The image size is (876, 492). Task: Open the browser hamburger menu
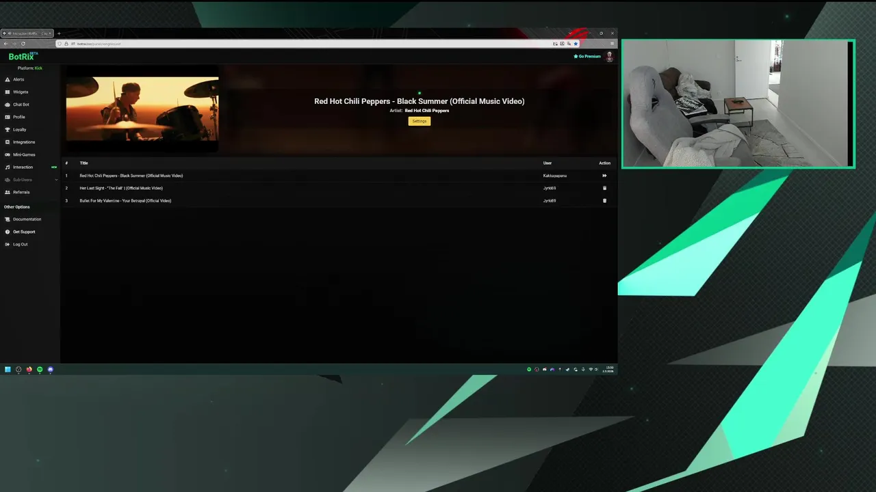pyautogui.click(x=612, y=44)
